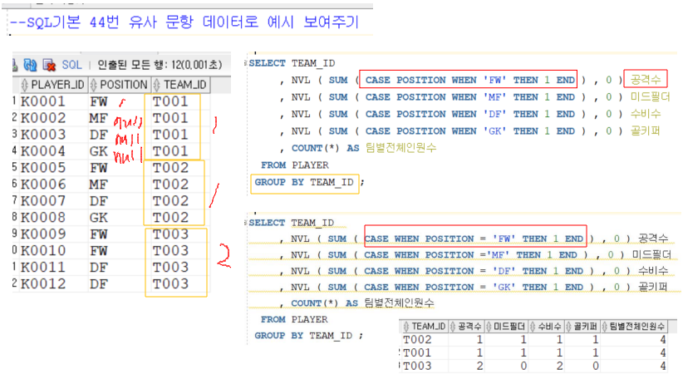Click GROUP BY TEAM_ID in first query
This screenshot has height=379, width=683.
(304, 182)
